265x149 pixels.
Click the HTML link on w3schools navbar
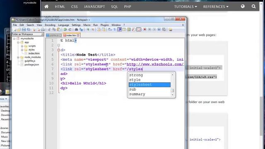coord(60,7)
